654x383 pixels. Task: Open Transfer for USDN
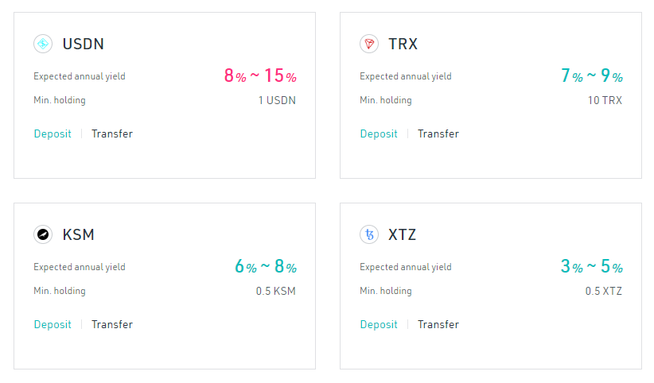pos(112,133)
